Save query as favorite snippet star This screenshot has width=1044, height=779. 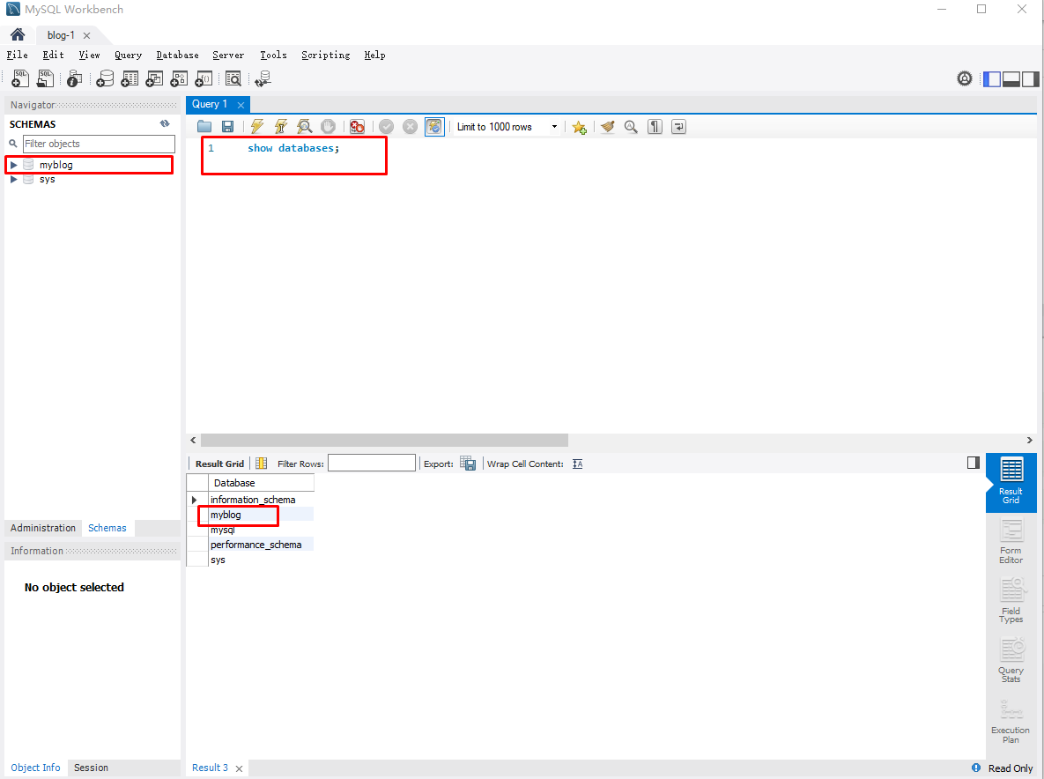[x=579, y=127]
